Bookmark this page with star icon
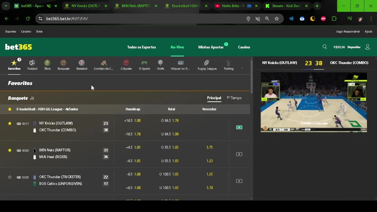Image resolution: width=377 pixels, height=212 pixels. point(277,19)
